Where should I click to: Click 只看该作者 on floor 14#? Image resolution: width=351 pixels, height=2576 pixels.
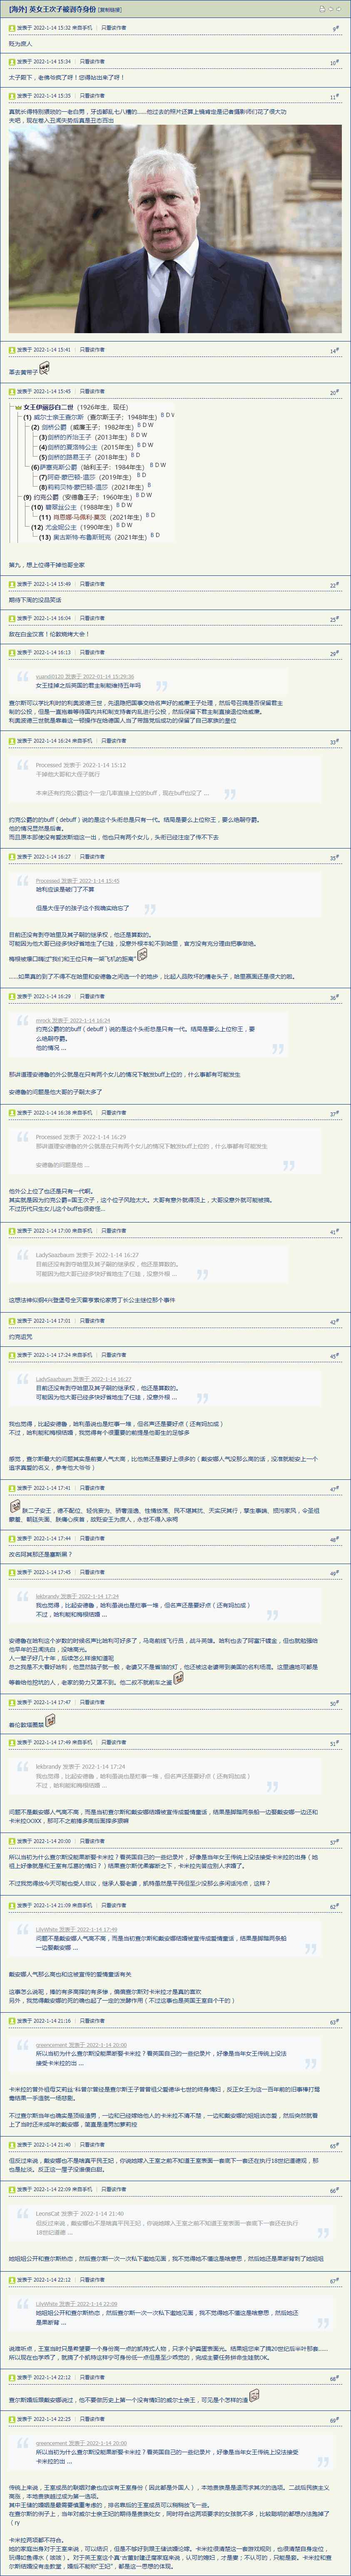point(92,350)
